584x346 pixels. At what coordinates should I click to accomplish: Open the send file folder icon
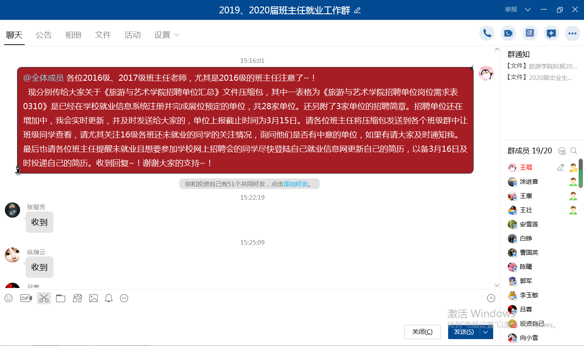61,299
